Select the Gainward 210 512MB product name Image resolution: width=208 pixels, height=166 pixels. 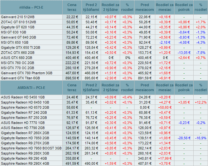click(x=18, y=17)
